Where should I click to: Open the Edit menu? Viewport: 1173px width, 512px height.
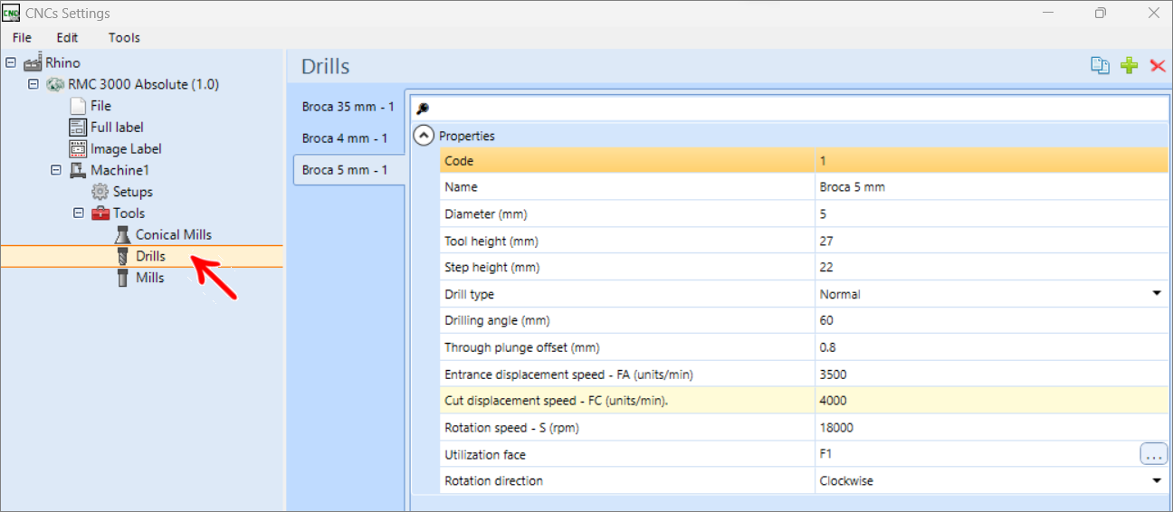[x=67, y=37]
